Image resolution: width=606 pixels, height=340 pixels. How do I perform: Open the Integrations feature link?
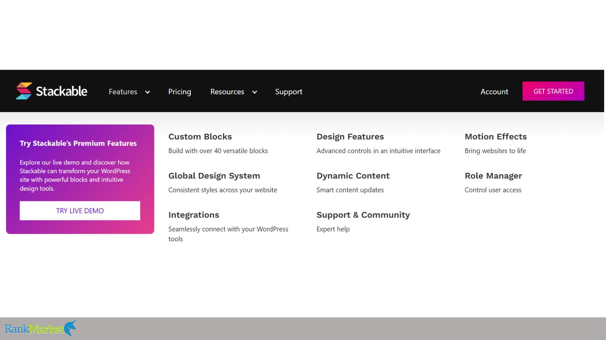click(x=194, y=215)
